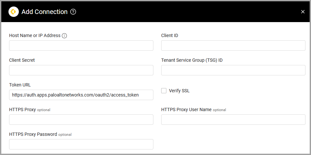
Task: Enable the Verify SSL checkbox
Action: coord(164,91)
